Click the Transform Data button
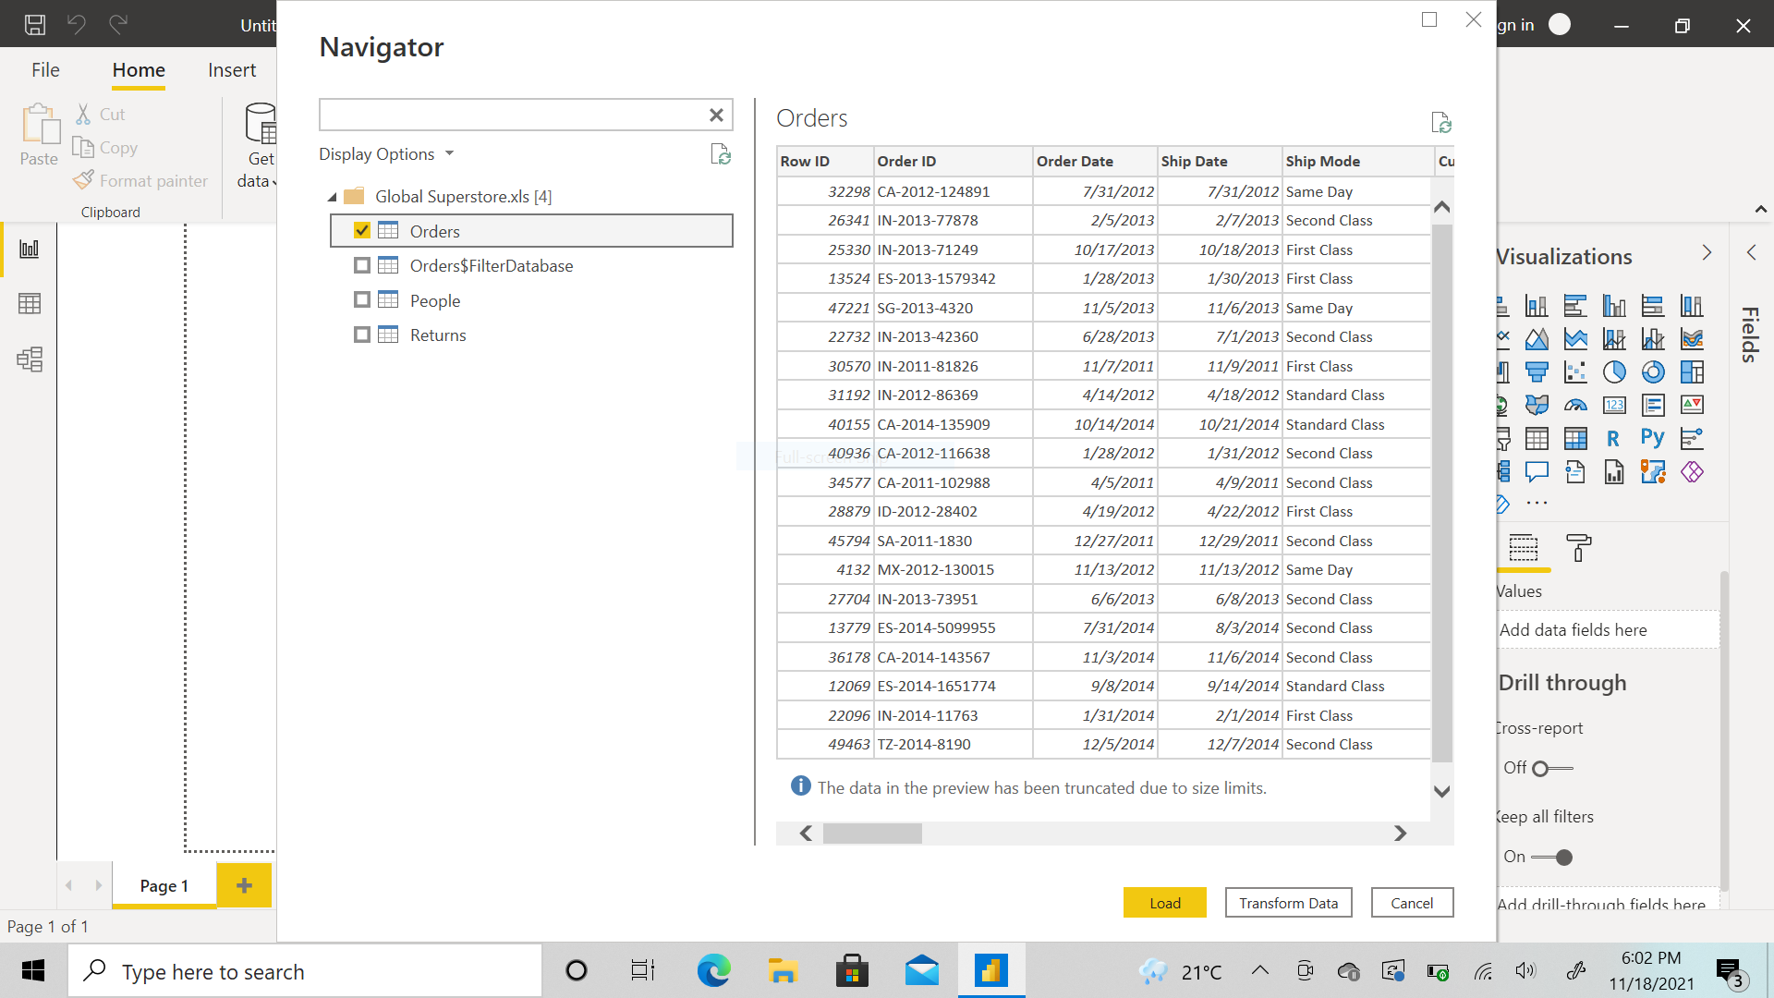The height and width of the screenshot is (998, 1774). click(1288, 903)
